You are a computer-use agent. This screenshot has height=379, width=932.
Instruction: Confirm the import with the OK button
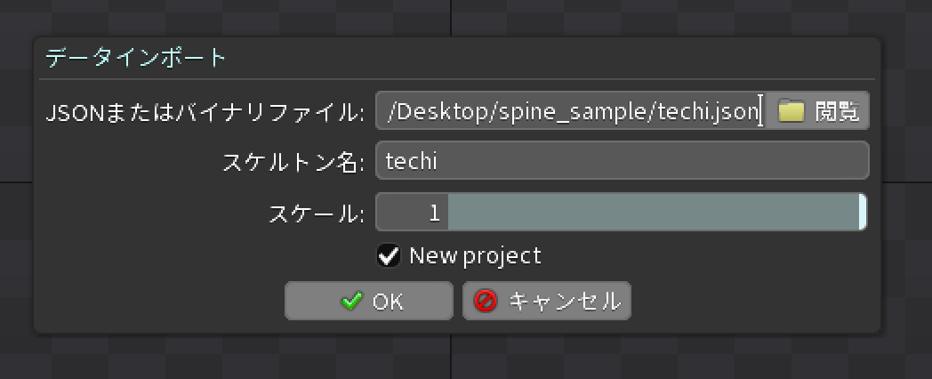pos(368,301)
